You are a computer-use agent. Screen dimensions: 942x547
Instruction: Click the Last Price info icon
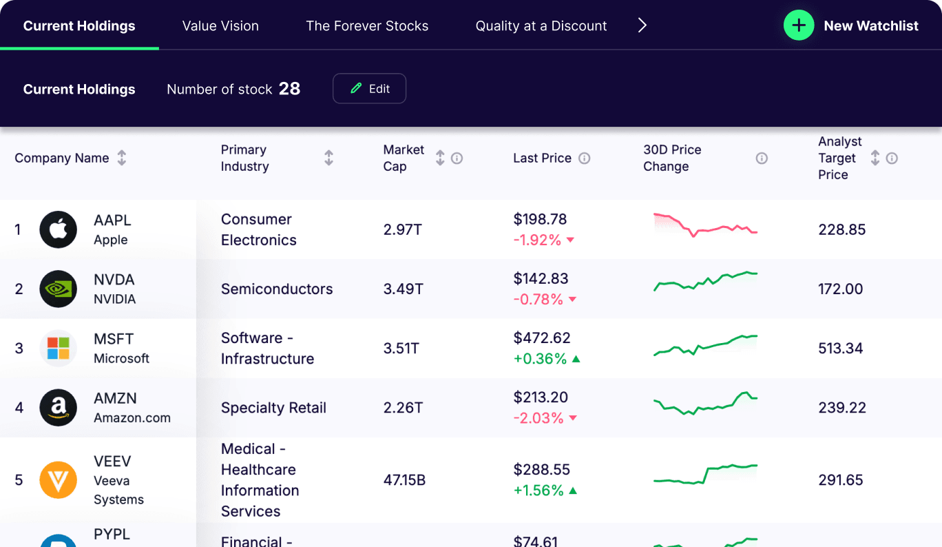[585, 158]
